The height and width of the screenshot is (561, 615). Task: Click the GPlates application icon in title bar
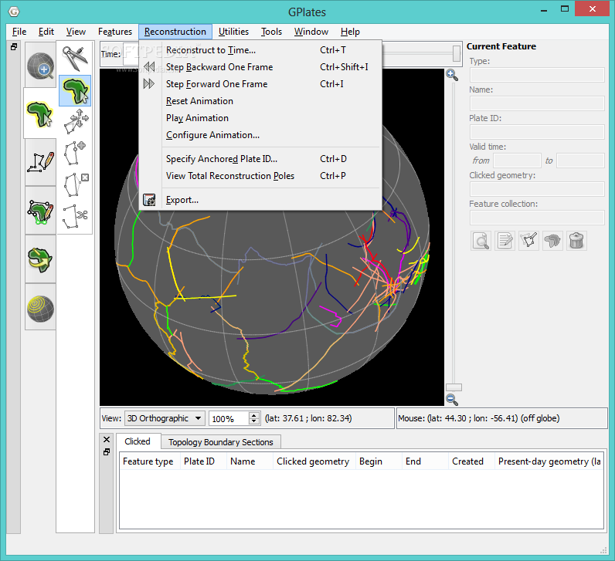coord(14,12)
